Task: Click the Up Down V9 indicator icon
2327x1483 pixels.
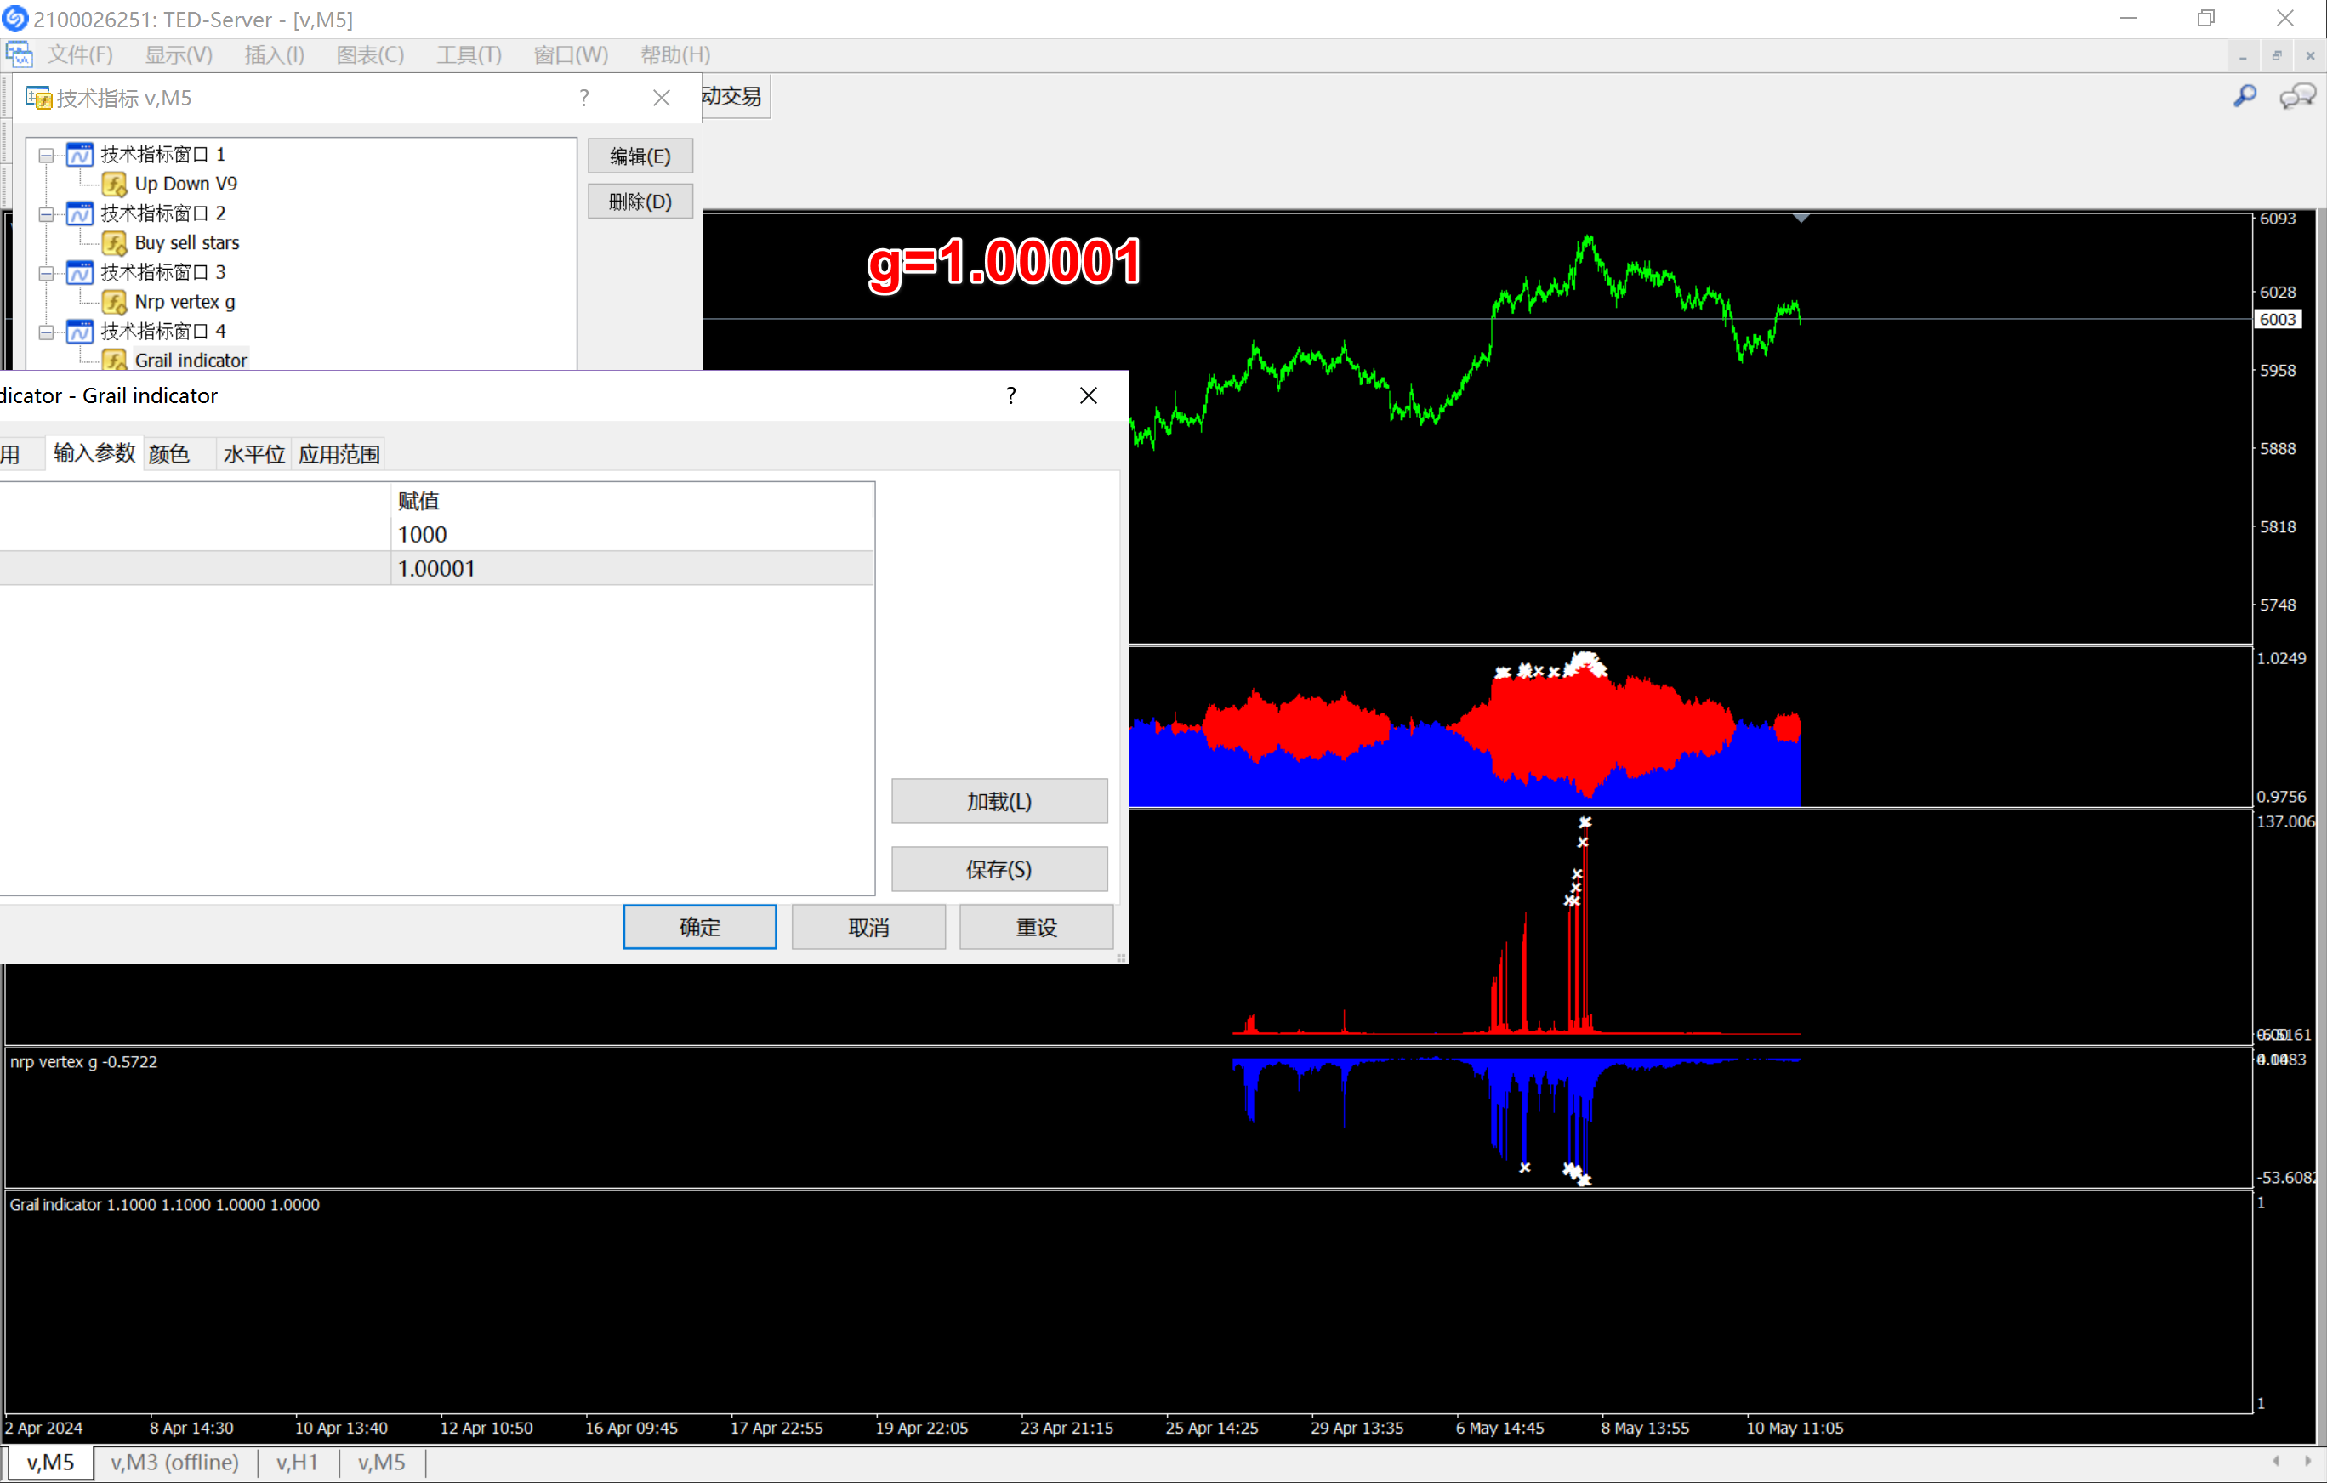Action: [114, 184]
